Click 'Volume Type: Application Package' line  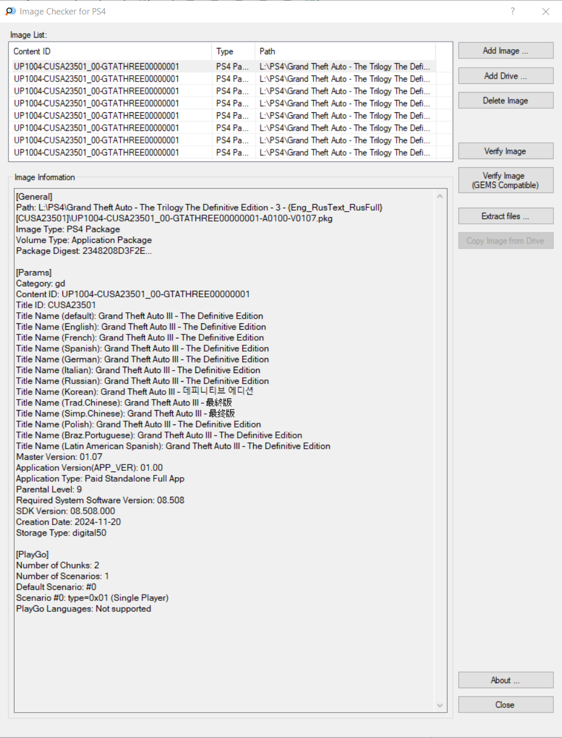pyautogui.click(x=84, y=240)
